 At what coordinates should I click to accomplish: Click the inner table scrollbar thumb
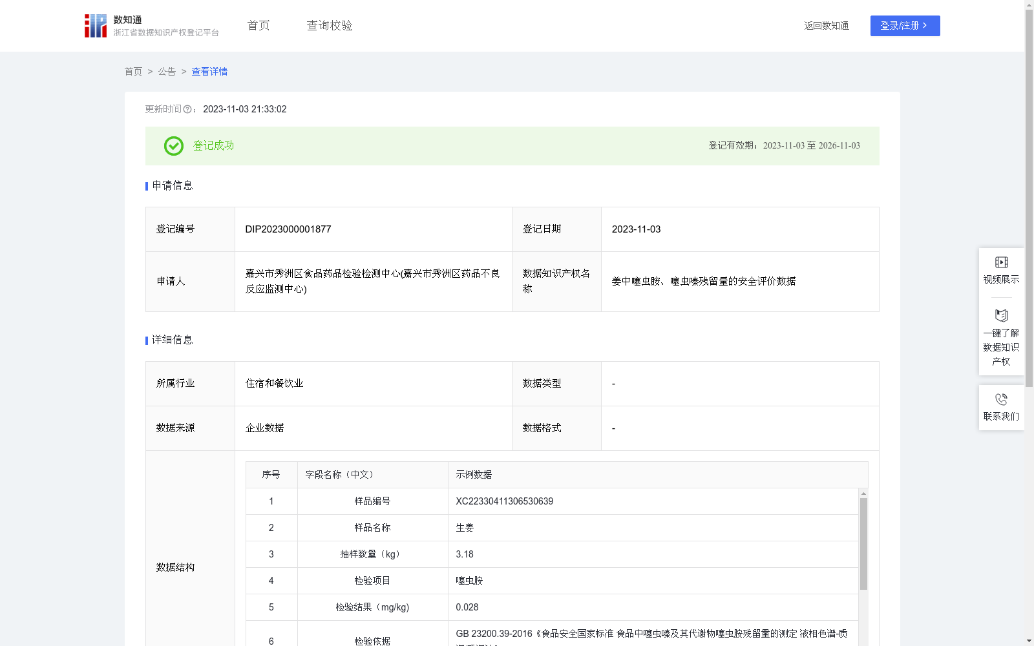[x=863, y=543]
